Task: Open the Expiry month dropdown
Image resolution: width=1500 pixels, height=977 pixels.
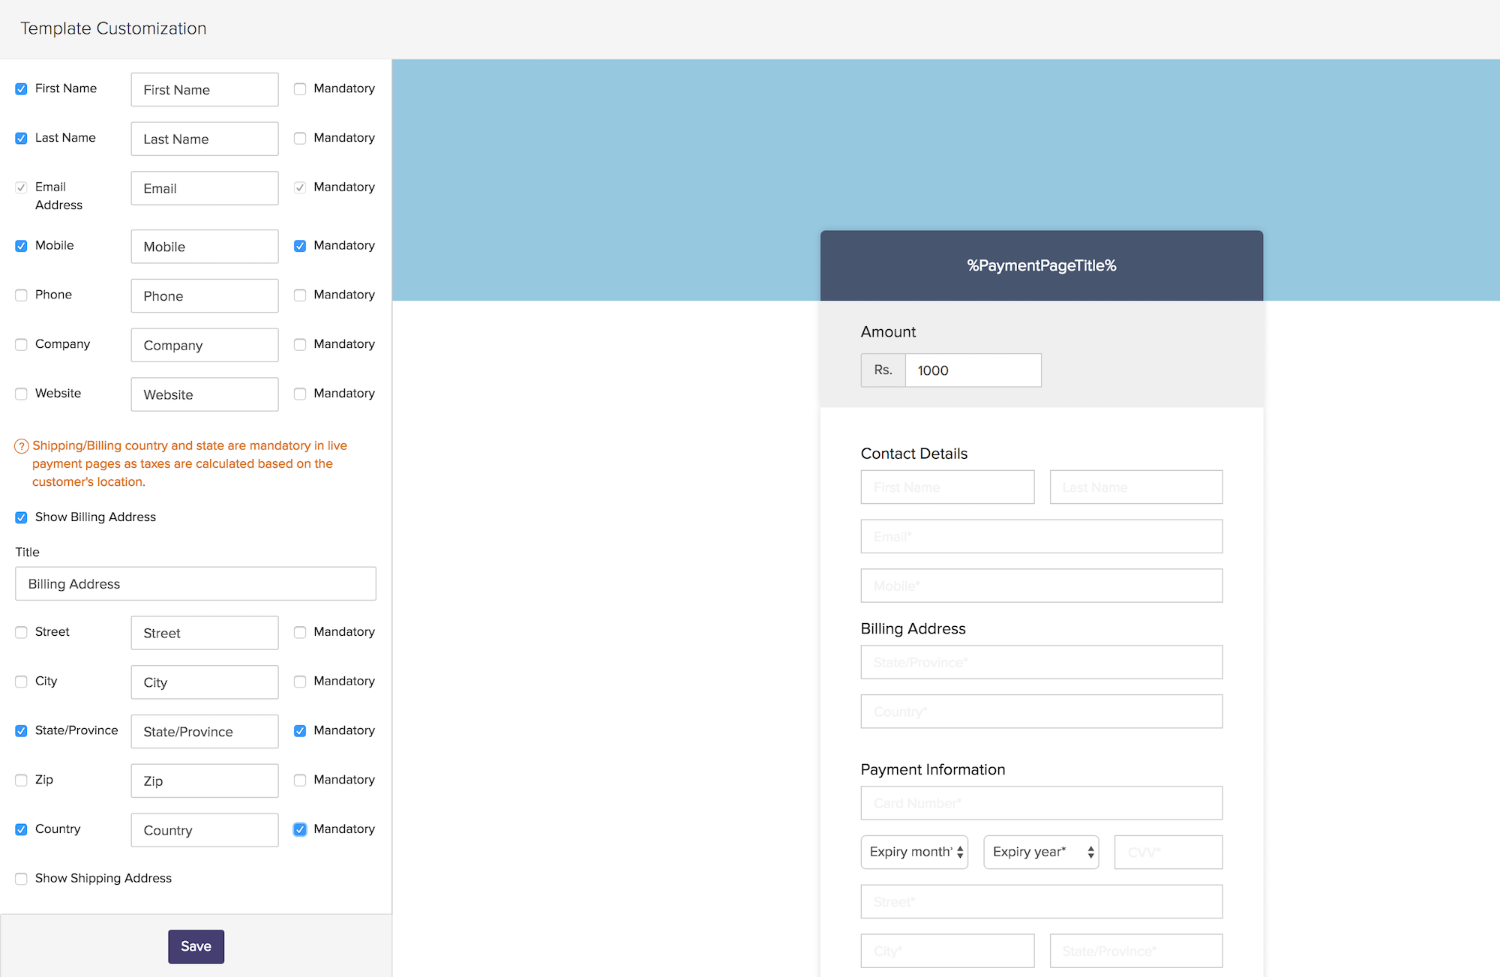Action: [913, 853]
